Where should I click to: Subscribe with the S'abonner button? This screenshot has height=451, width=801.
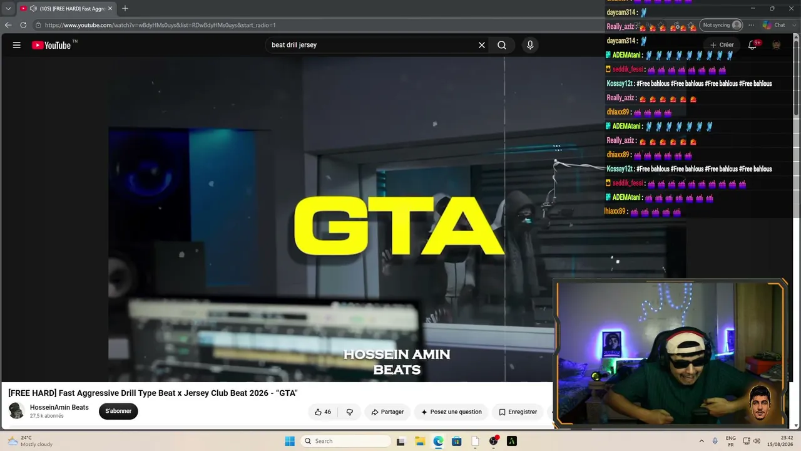tap(118, 412)
